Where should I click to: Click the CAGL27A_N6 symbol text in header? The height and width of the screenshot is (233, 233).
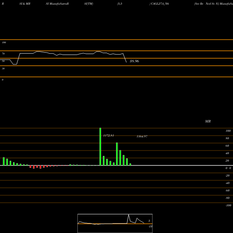click(160, 4)
